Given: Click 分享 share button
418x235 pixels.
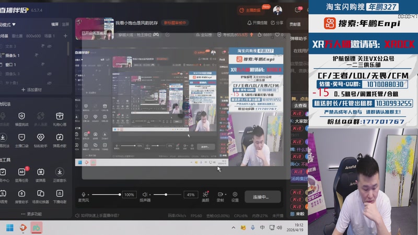Looking at the screenshot, I should [277, 23].
